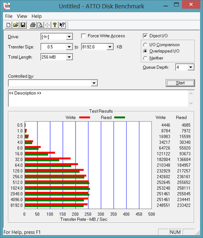Click the yellow question mark About icon
This screenshot has height=238, width=203.
point(55,25)
